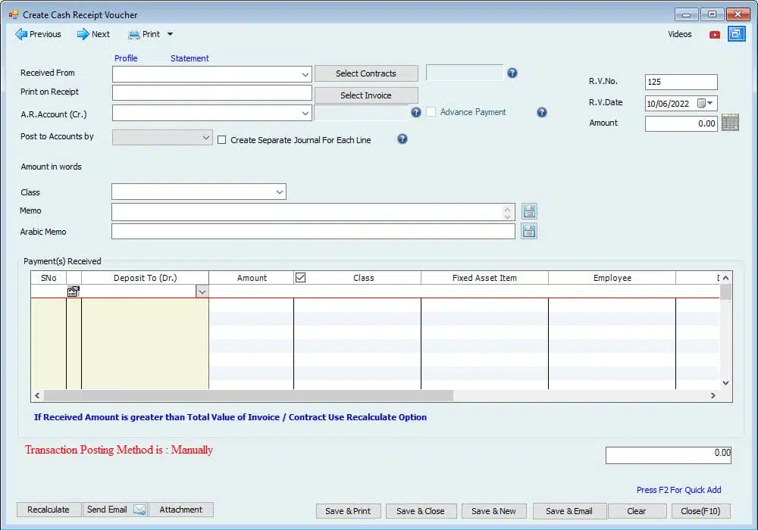
Task: Open the Statement link
Action: pyautogui.click(x=189, y=58)
